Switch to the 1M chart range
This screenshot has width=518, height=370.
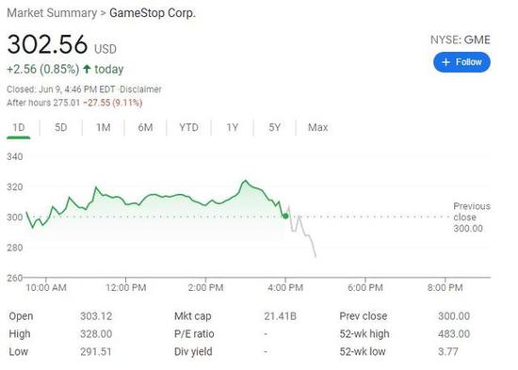point(103,127)
